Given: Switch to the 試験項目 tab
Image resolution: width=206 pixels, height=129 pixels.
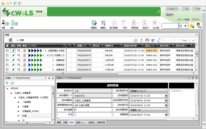Looking at the screenshot, I should (x=101, y=122).
